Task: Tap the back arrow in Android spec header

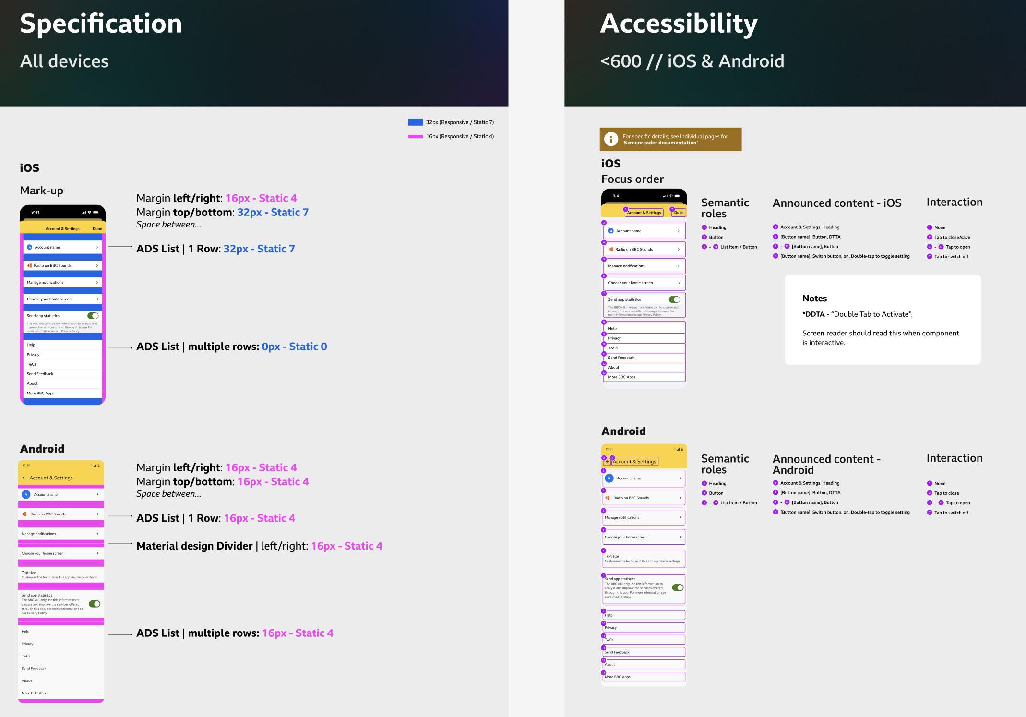Action: tap(24, 478)
